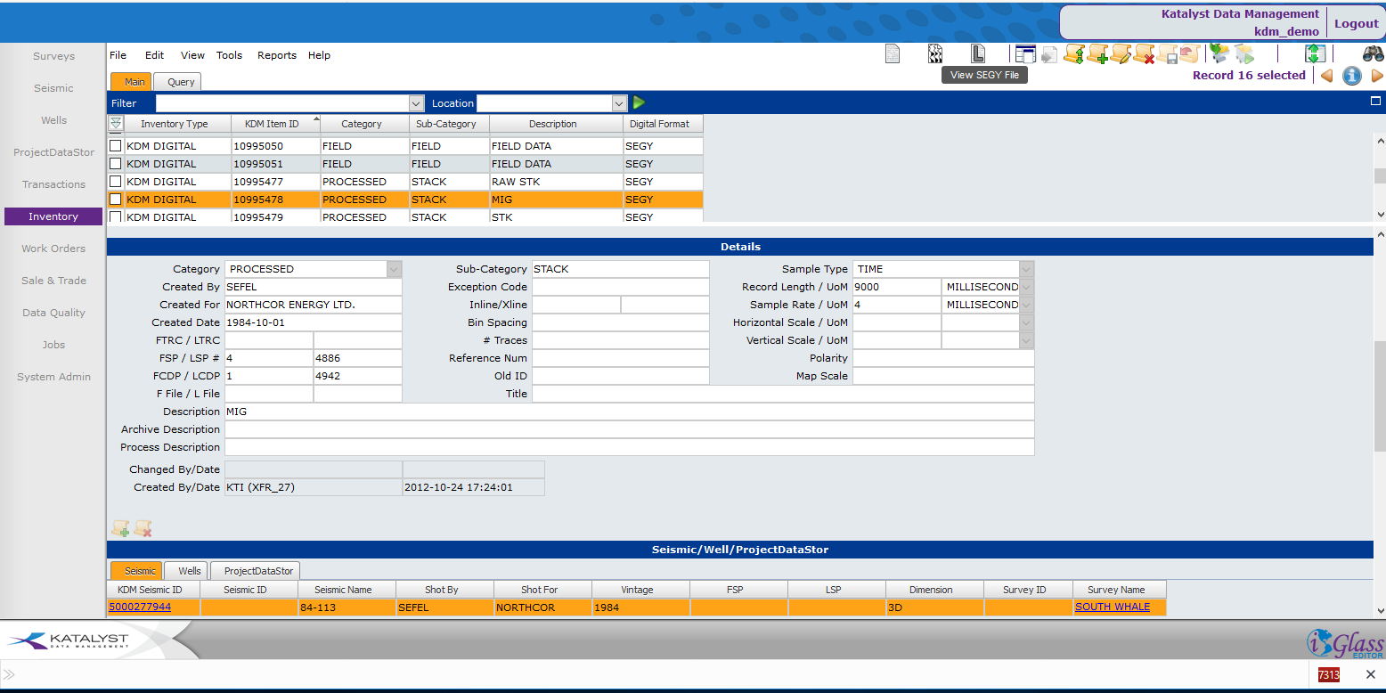Open search with binoculars icon
1386x693 pixels.
tap(1373, 53)
